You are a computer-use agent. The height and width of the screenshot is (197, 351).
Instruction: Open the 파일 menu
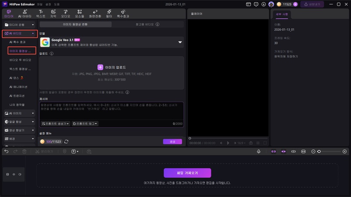click(39, 4)
